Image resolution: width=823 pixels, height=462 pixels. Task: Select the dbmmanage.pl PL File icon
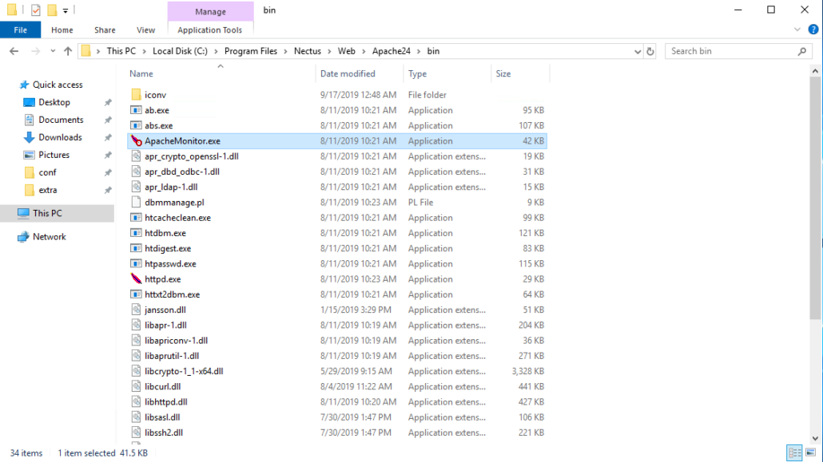[137, 202]
